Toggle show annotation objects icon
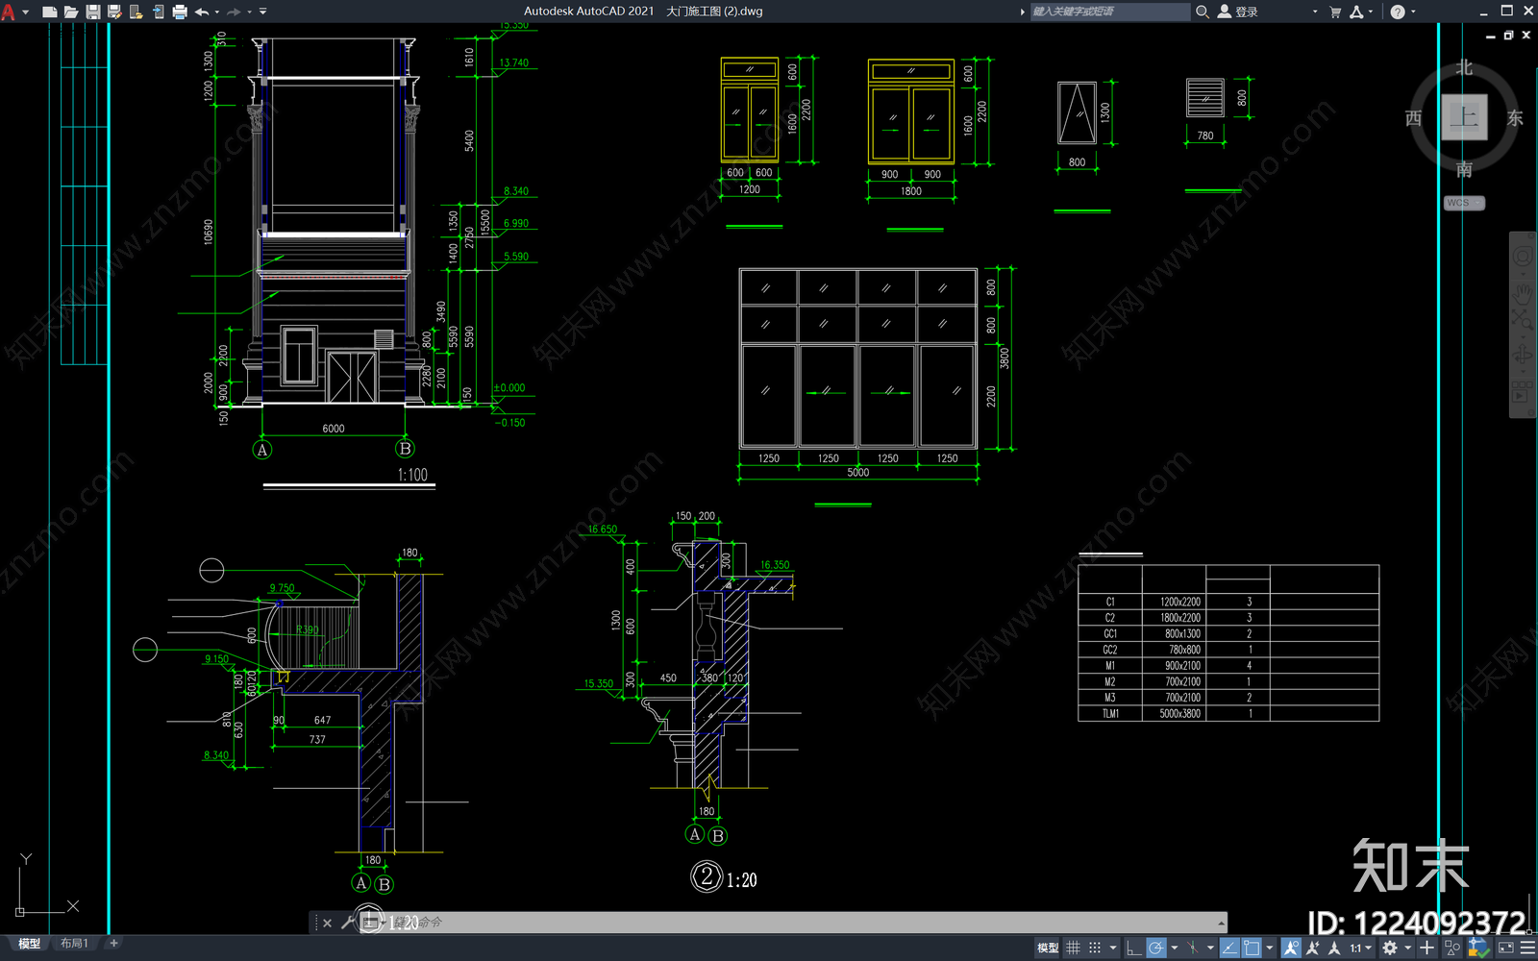The width and height of the screenshot is (1538, 961). tap(1290, 948)
